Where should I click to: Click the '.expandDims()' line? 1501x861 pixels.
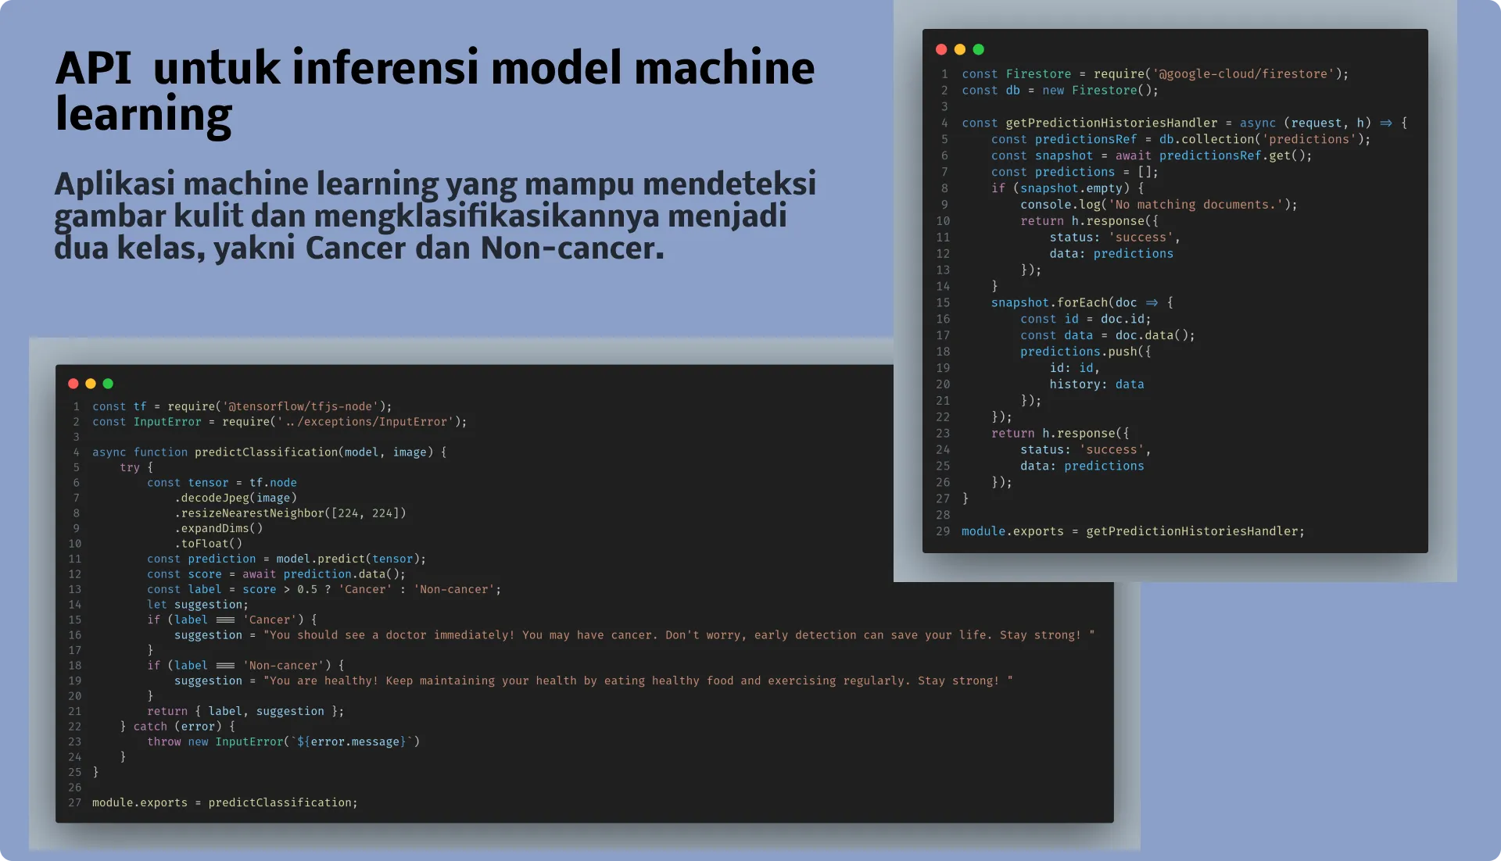(218, 528)
